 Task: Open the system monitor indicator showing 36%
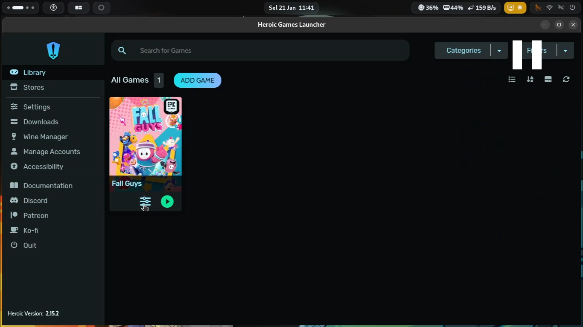pyautogui.click(x=428, y=8)
